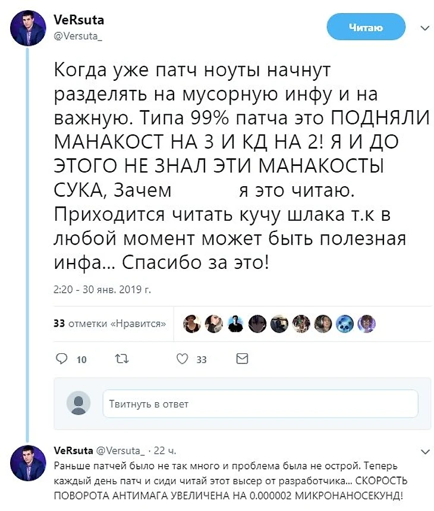Click VeRsuta avatar on reply tweet
Viewport: 434px width, 511px height.
tap(28, 462)
